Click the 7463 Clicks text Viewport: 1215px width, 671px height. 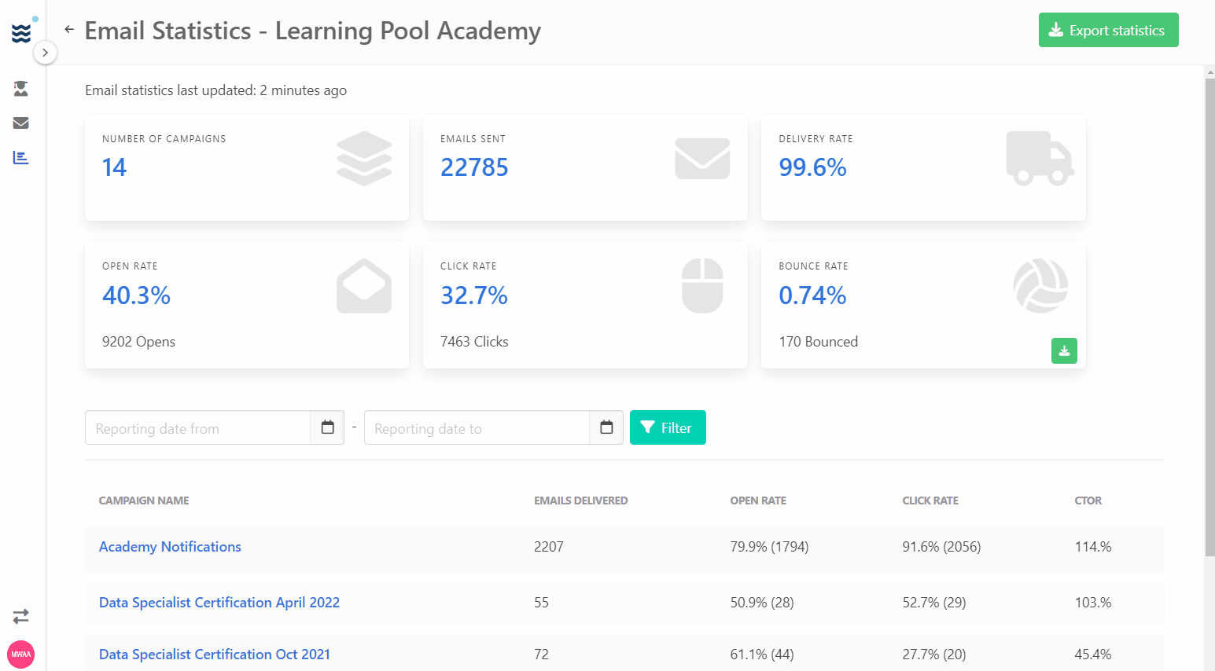pyautogui.click(x=474, y=342)
